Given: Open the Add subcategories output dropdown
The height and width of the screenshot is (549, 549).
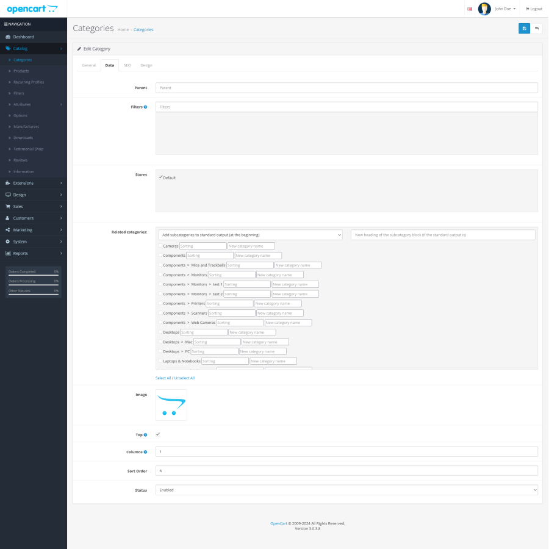Looking at the screenshot, I should point(250,235).
